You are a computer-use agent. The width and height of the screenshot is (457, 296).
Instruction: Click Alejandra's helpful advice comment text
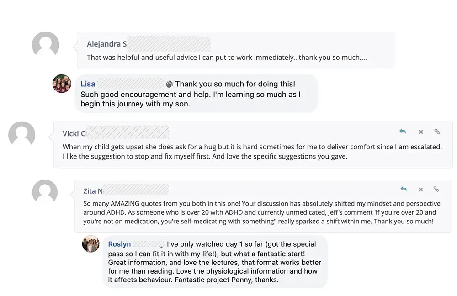[227, 58]
